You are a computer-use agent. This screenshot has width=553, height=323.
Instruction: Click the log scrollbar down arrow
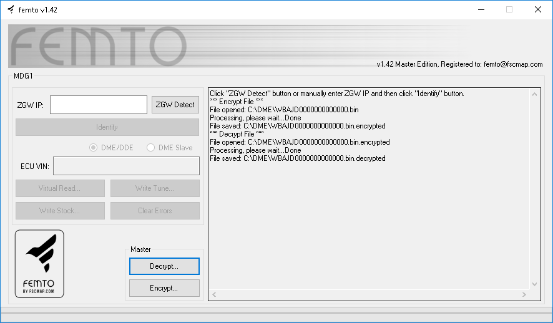[x=535, y=284]
